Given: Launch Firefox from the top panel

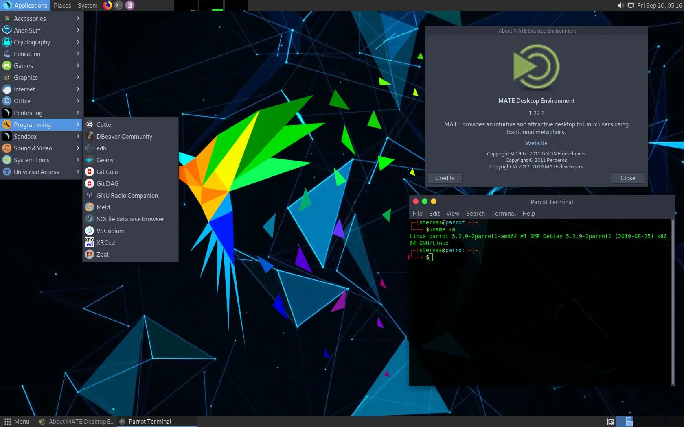Looking at the screenshot, I should [x=107, y=5].
